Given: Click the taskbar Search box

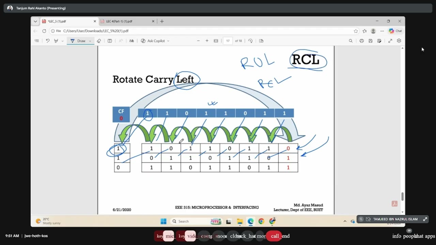Looking at the screenshot, I should point(196,222).
